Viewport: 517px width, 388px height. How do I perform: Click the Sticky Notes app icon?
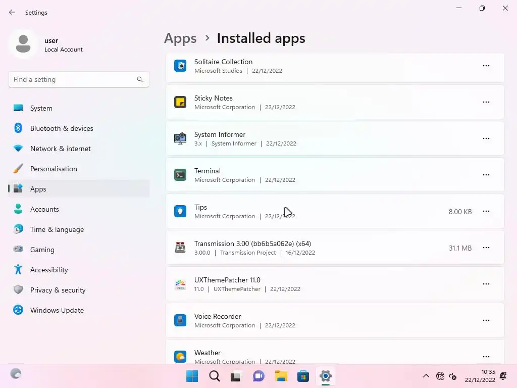tap(180, 102)
